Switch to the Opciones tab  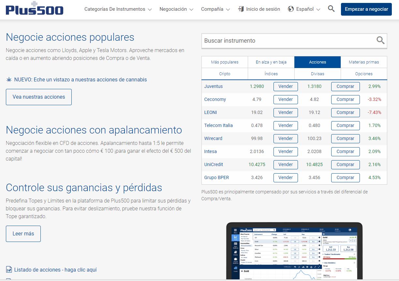[x=364, y=74]
